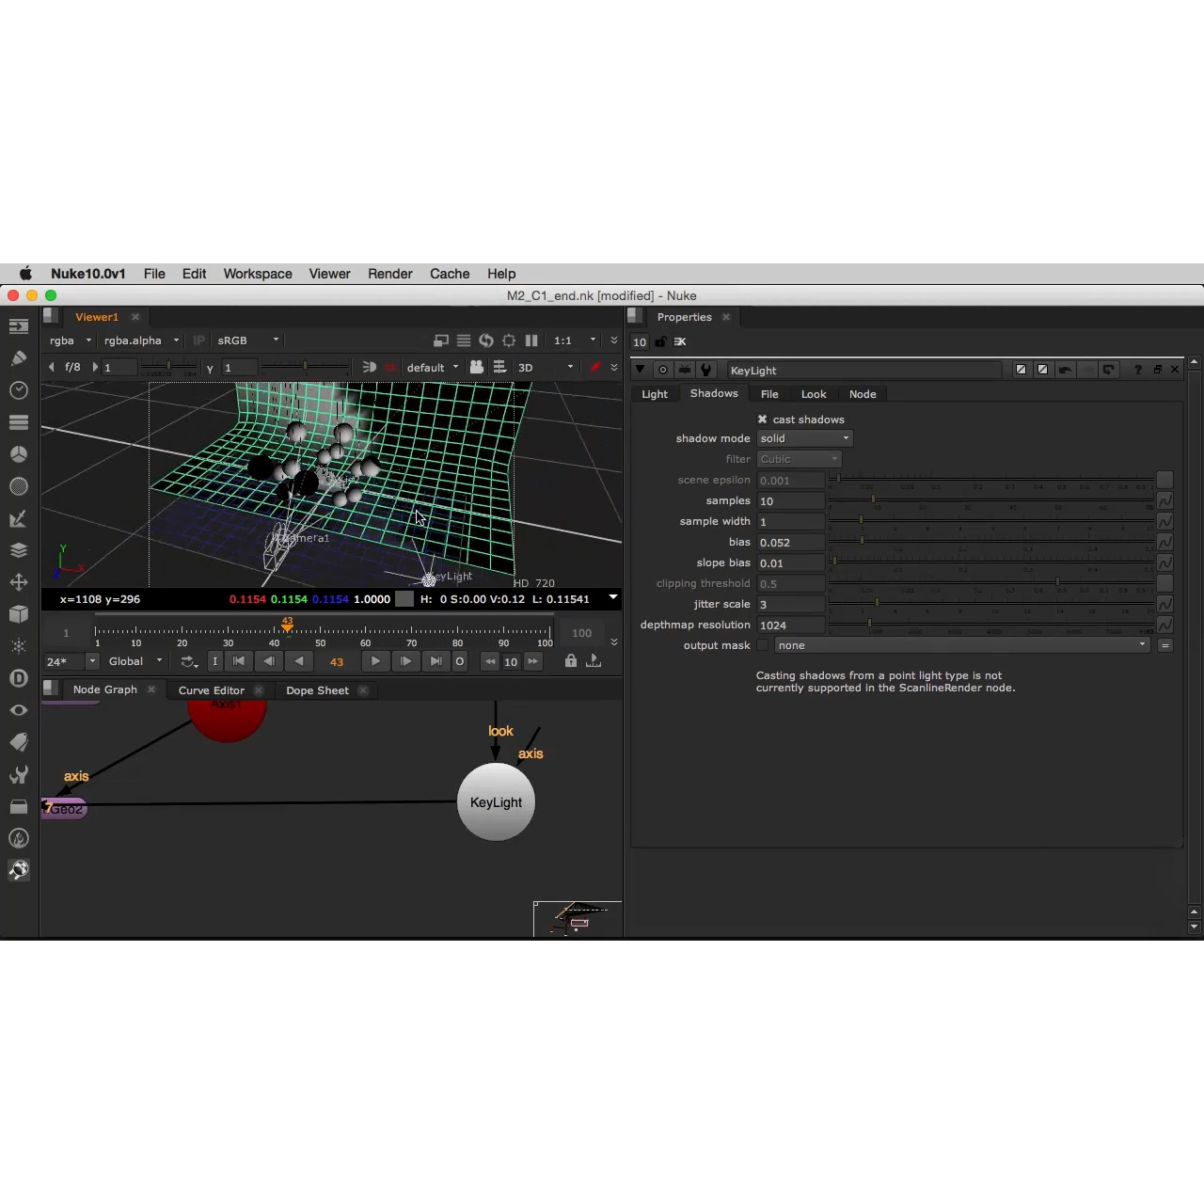This screenshot has width=1204, height=1204.
Task: Enable the output mask checkbox
Action: [x=763, y=645]
